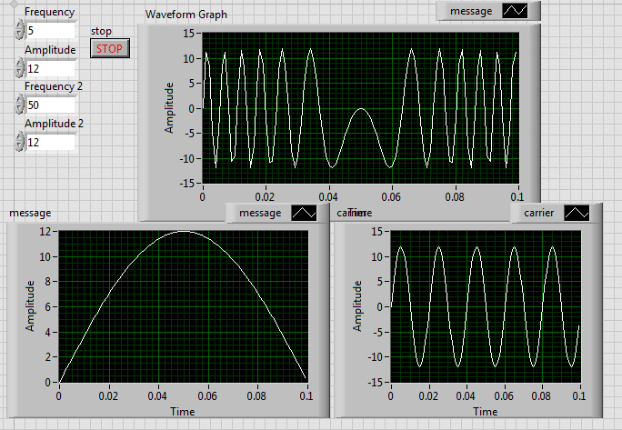Screen dimensions: 622x430
Task: Click the "message" legend label on Waveform Graph
Action: tap(471, 11)
